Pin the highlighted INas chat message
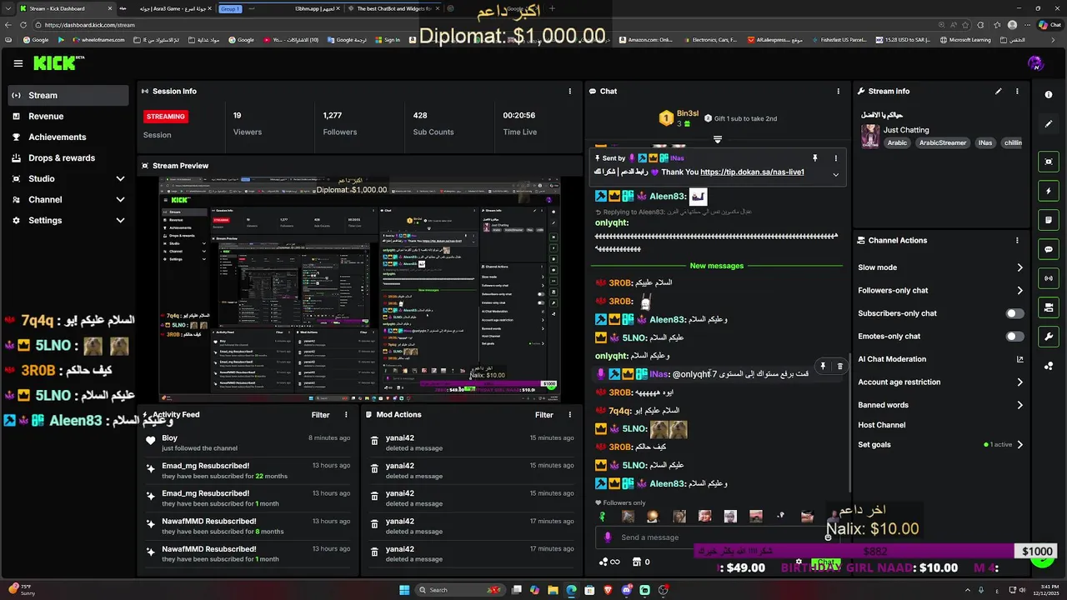Viewport: 1067px width, 600px height. (x=823, y=366)
